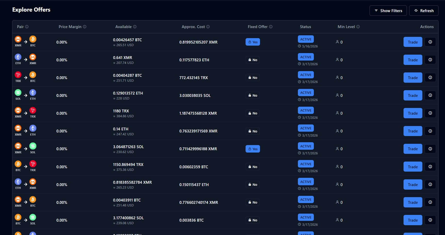Click the Available column info icon

click(x=135, y=27)
